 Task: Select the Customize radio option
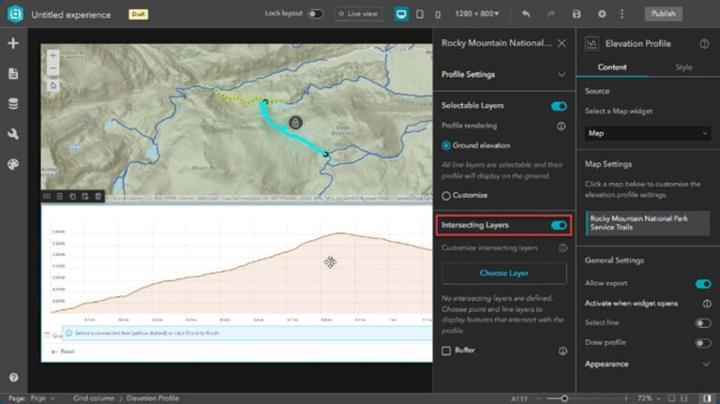446,195
